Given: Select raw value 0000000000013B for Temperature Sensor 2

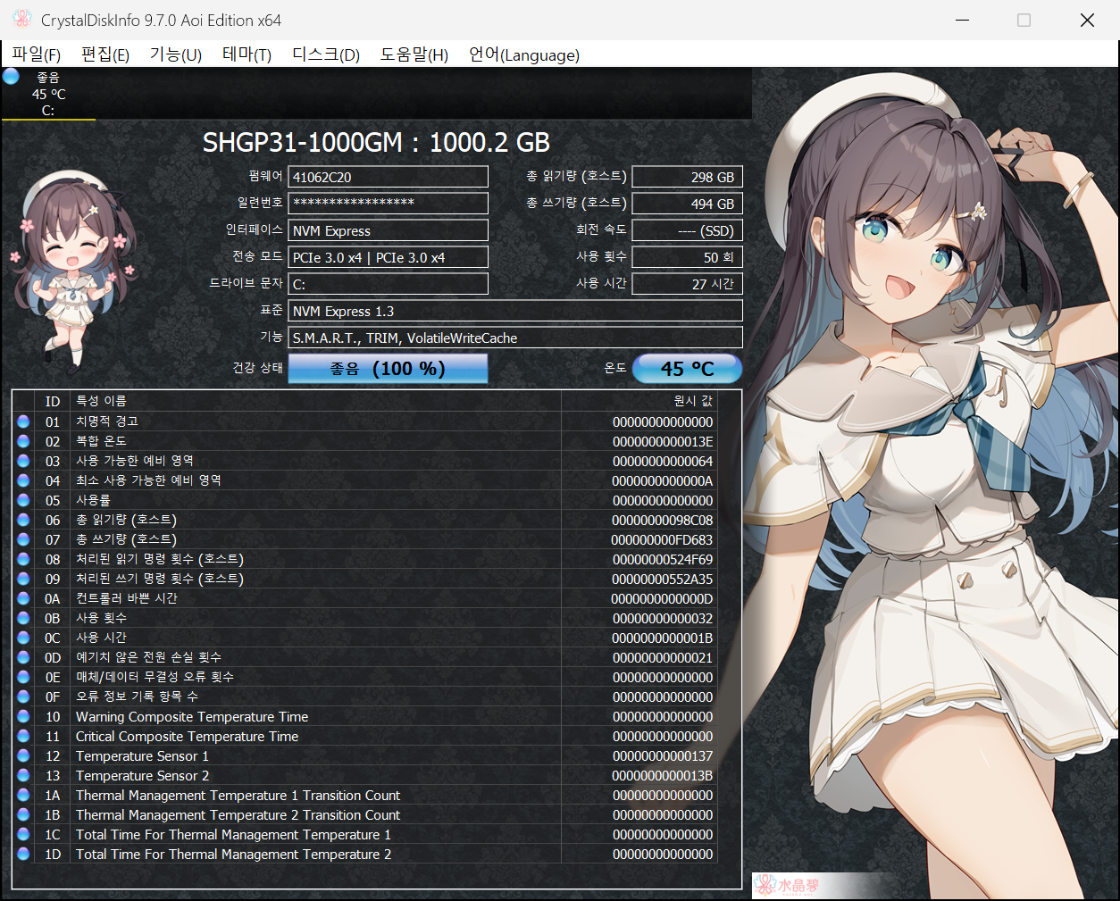Looking at the screenshot, I should [x=662, y=776].
